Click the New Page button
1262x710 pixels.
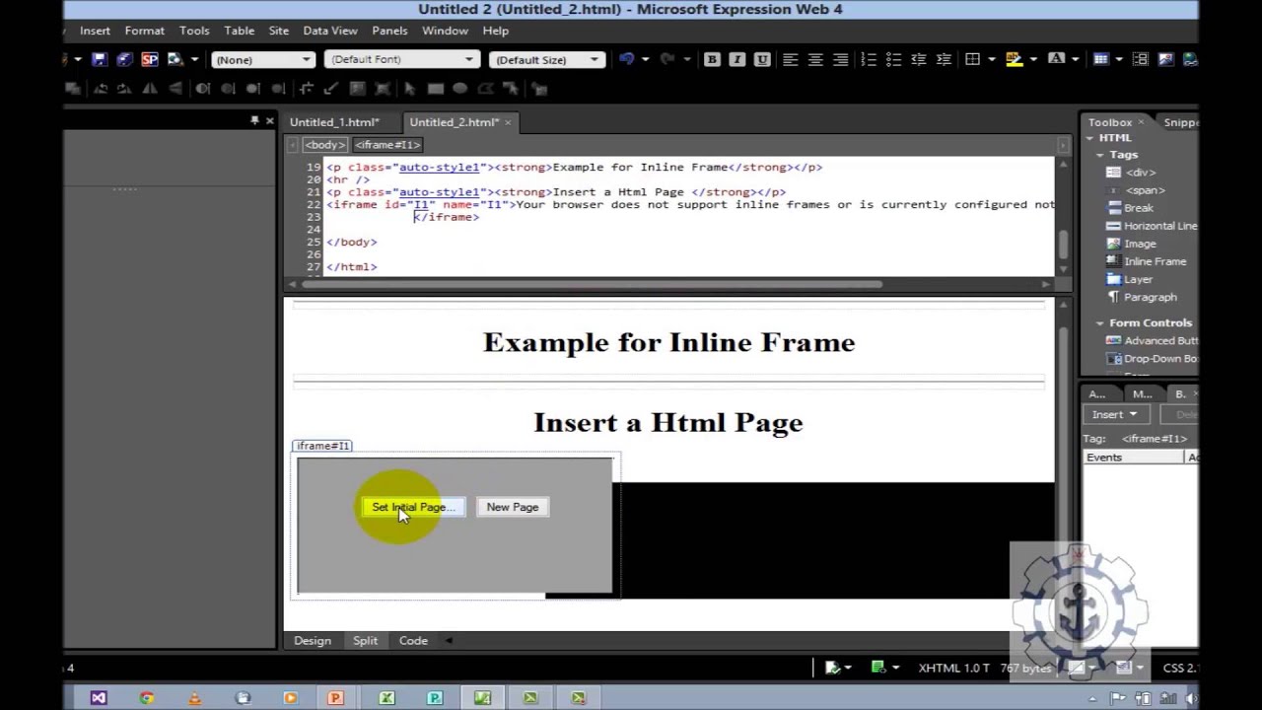point(513,507)
